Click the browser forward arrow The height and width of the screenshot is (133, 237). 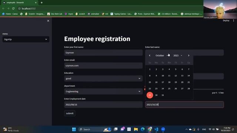click(x=8, y=8)
